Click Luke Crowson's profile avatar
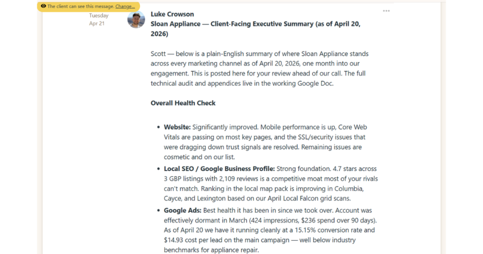The height and width of the screenshot is (254, 483). coord(136,19)
